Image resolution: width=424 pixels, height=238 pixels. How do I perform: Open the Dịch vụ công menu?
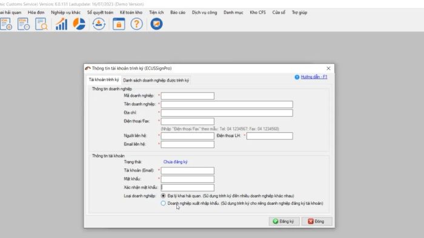205,13
